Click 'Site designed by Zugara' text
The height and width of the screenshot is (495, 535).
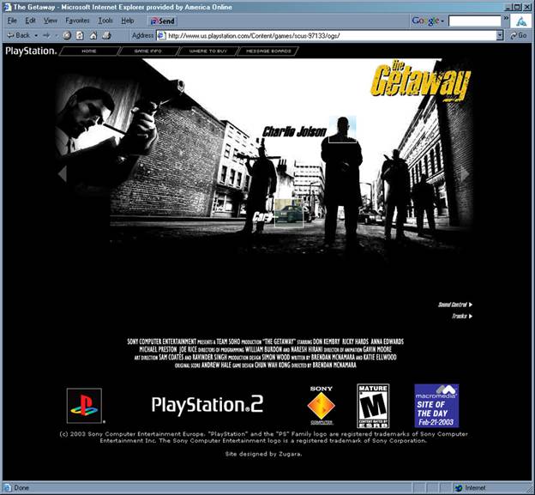pos(263,454)
